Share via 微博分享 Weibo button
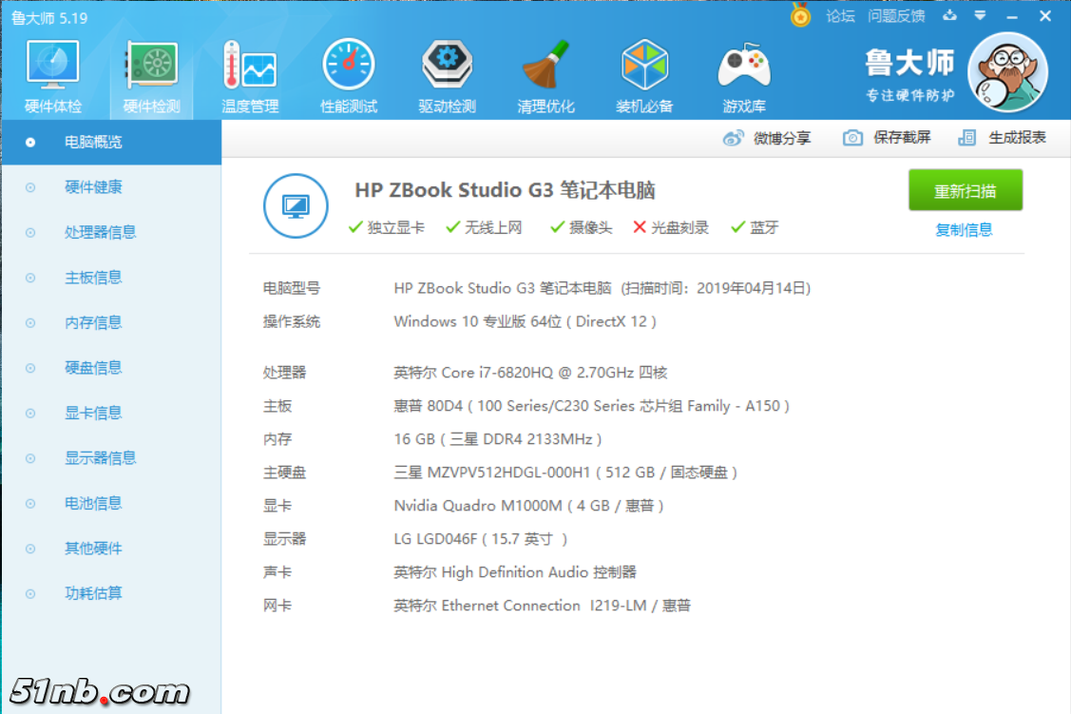 [x=768, y=138]
